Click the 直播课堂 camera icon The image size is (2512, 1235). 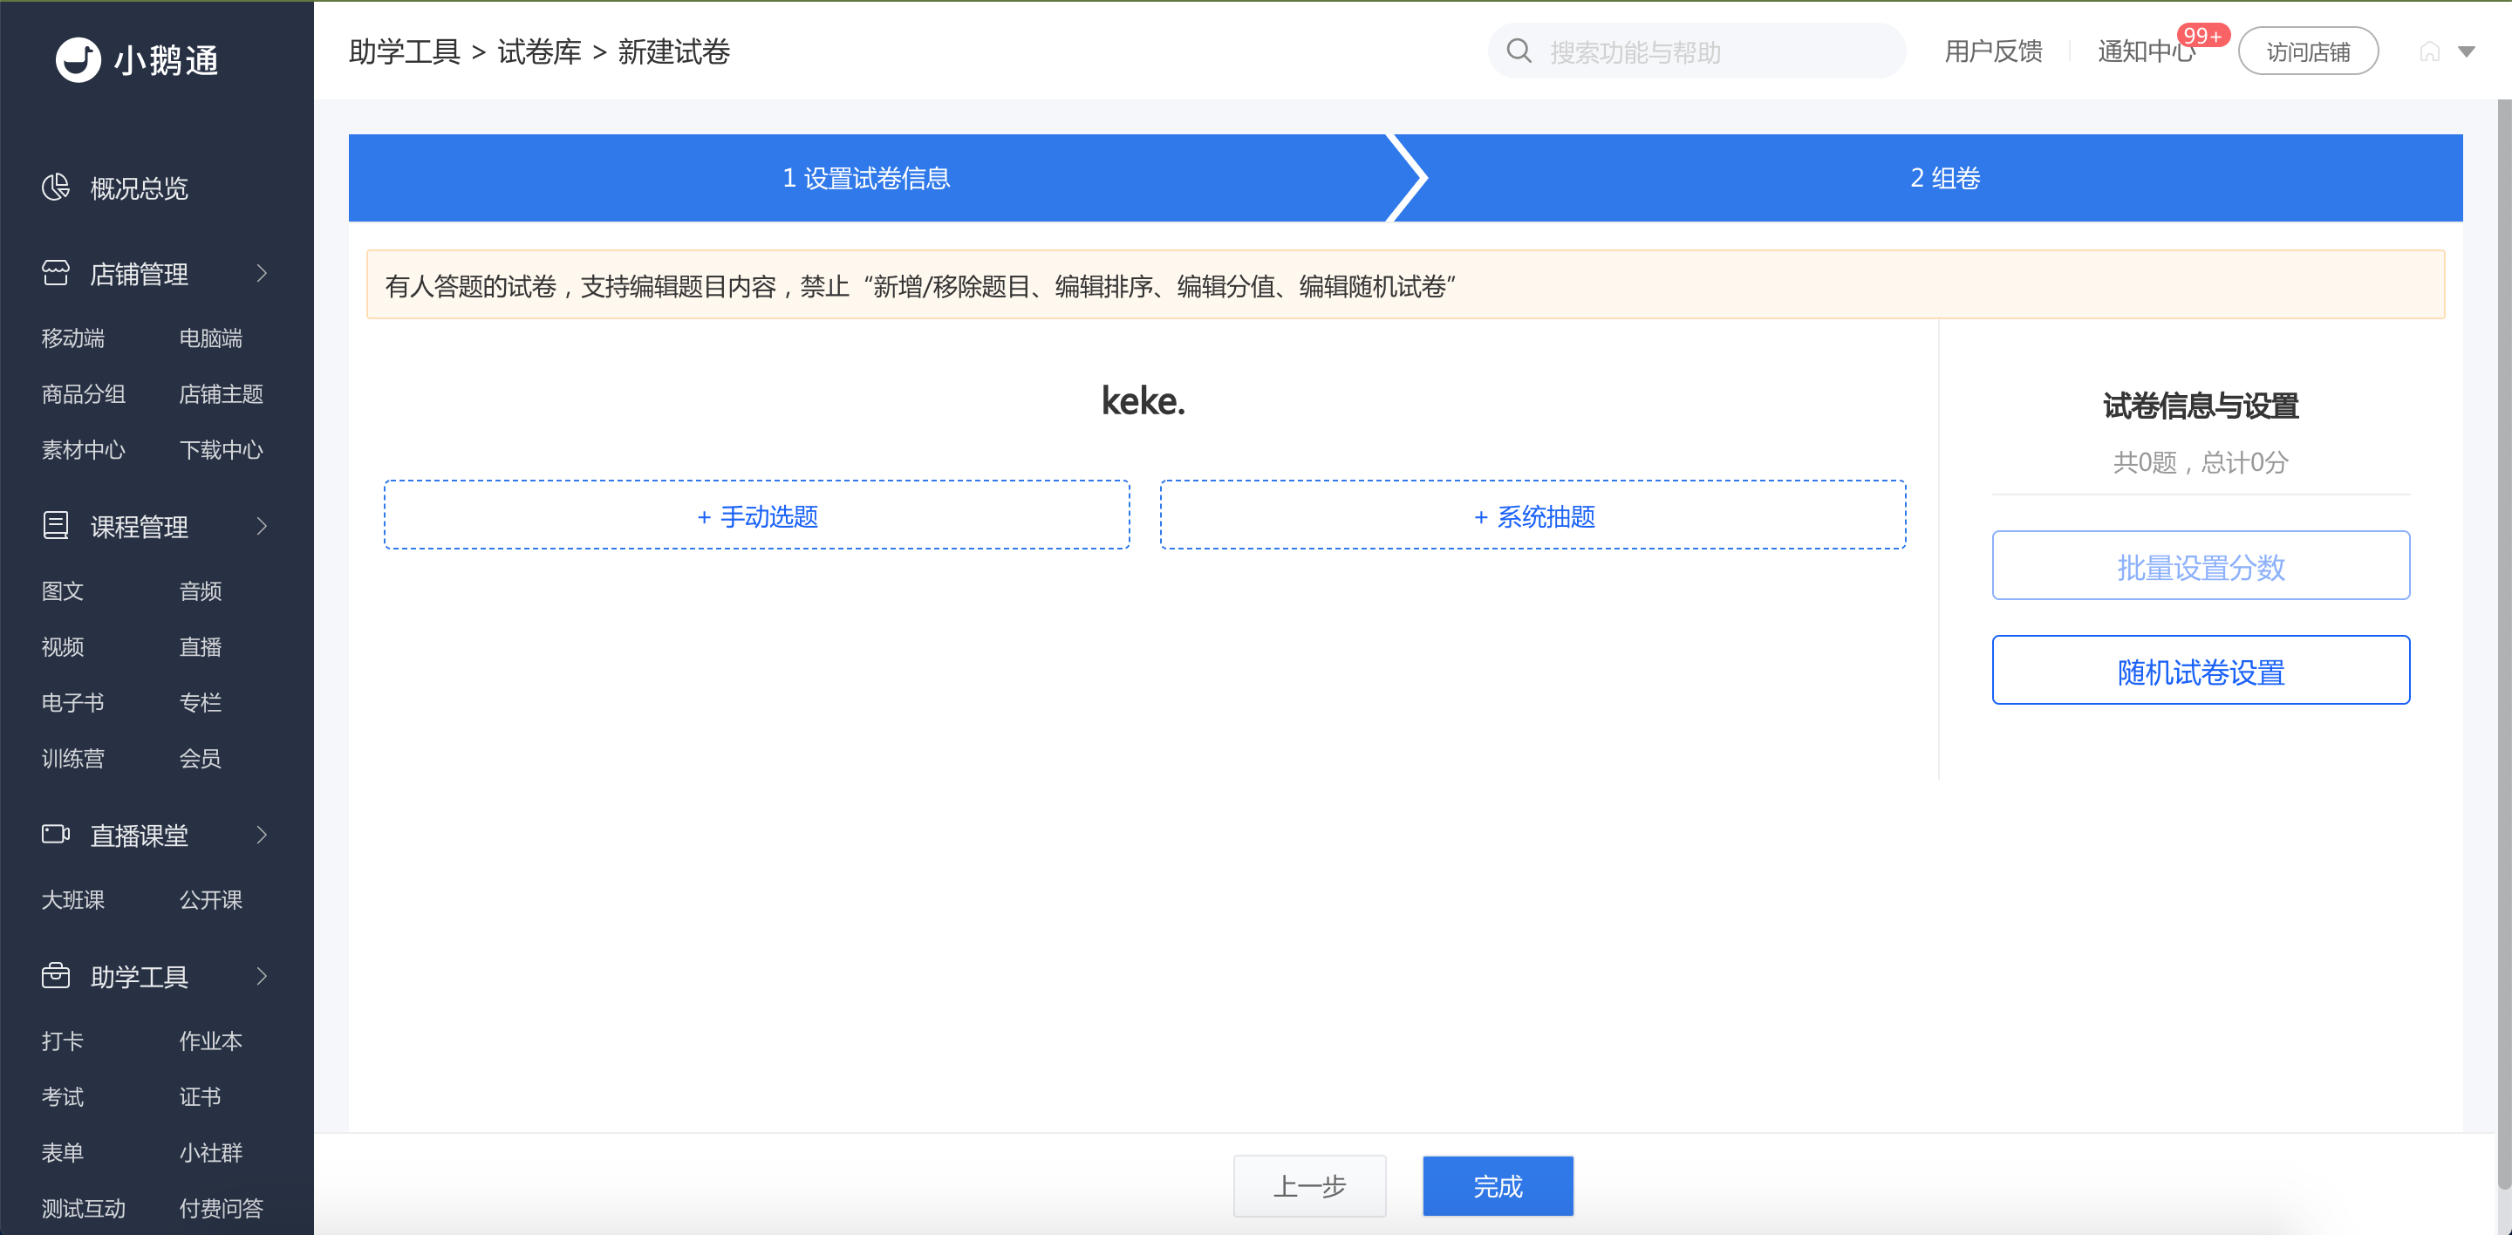[x=56, y=835]
